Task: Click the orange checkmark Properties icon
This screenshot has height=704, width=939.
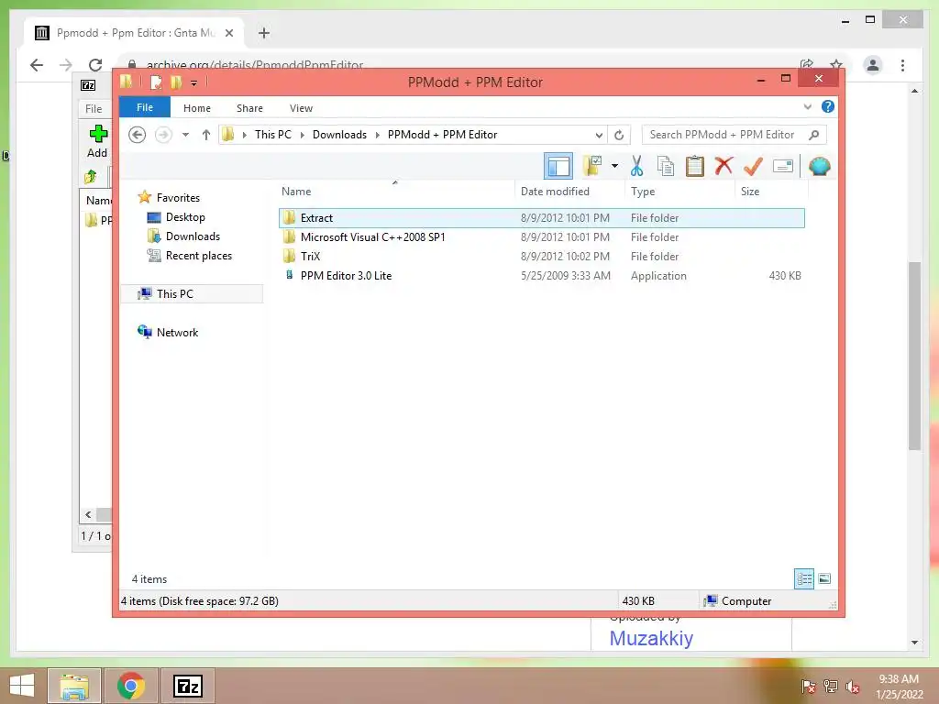Action: pos(753,166)
